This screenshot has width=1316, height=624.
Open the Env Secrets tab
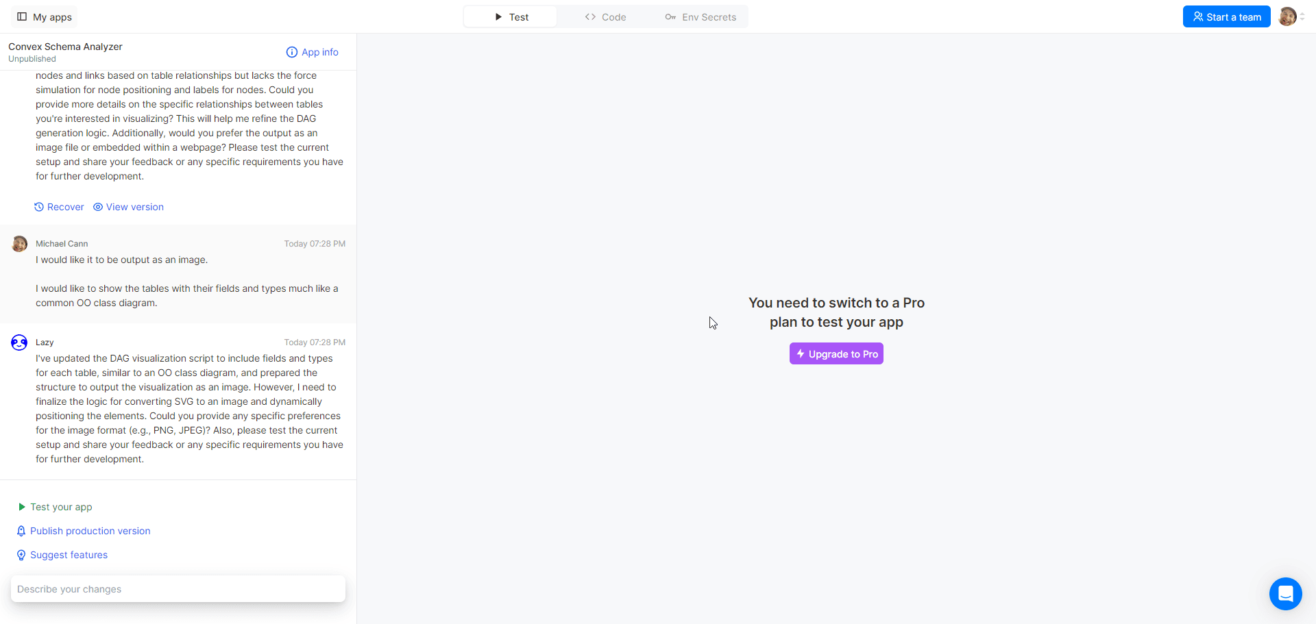click(x=700, y=16)
